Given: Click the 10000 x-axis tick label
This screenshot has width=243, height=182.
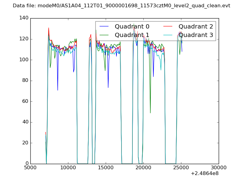Looking at the screenshot, I should point(68,167).
